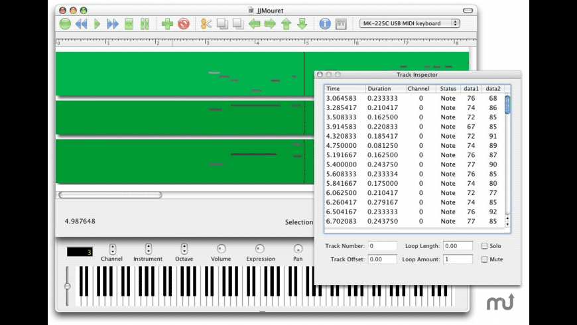Sort by the Duration column header
Viewport: 577px width, 325px height.
[385, 89]
